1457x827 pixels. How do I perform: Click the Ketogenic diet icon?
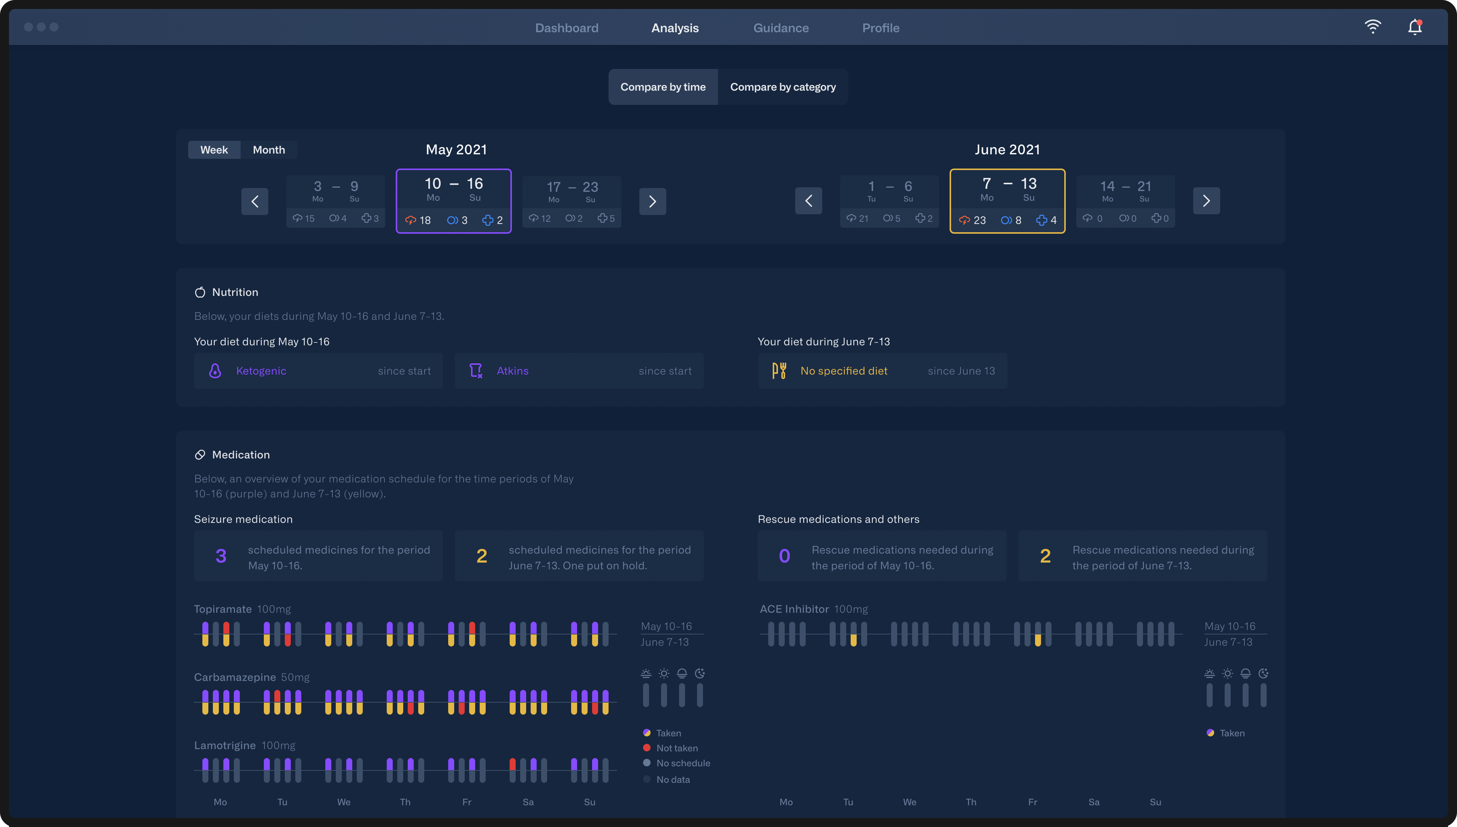[x=215, y=371]
